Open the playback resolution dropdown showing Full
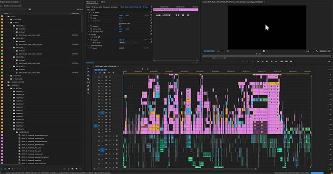This screenshot has height=174, width=333. (x=310, y=51)
